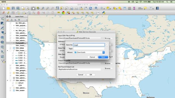Open the Where Downloads location dropdown

click(89, 52)
